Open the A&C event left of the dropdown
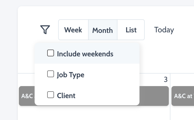Screen dimensions: 194x120 26,96
